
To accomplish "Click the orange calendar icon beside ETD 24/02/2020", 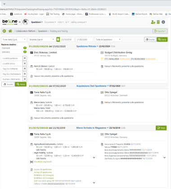I will click(x=102, y=59).
